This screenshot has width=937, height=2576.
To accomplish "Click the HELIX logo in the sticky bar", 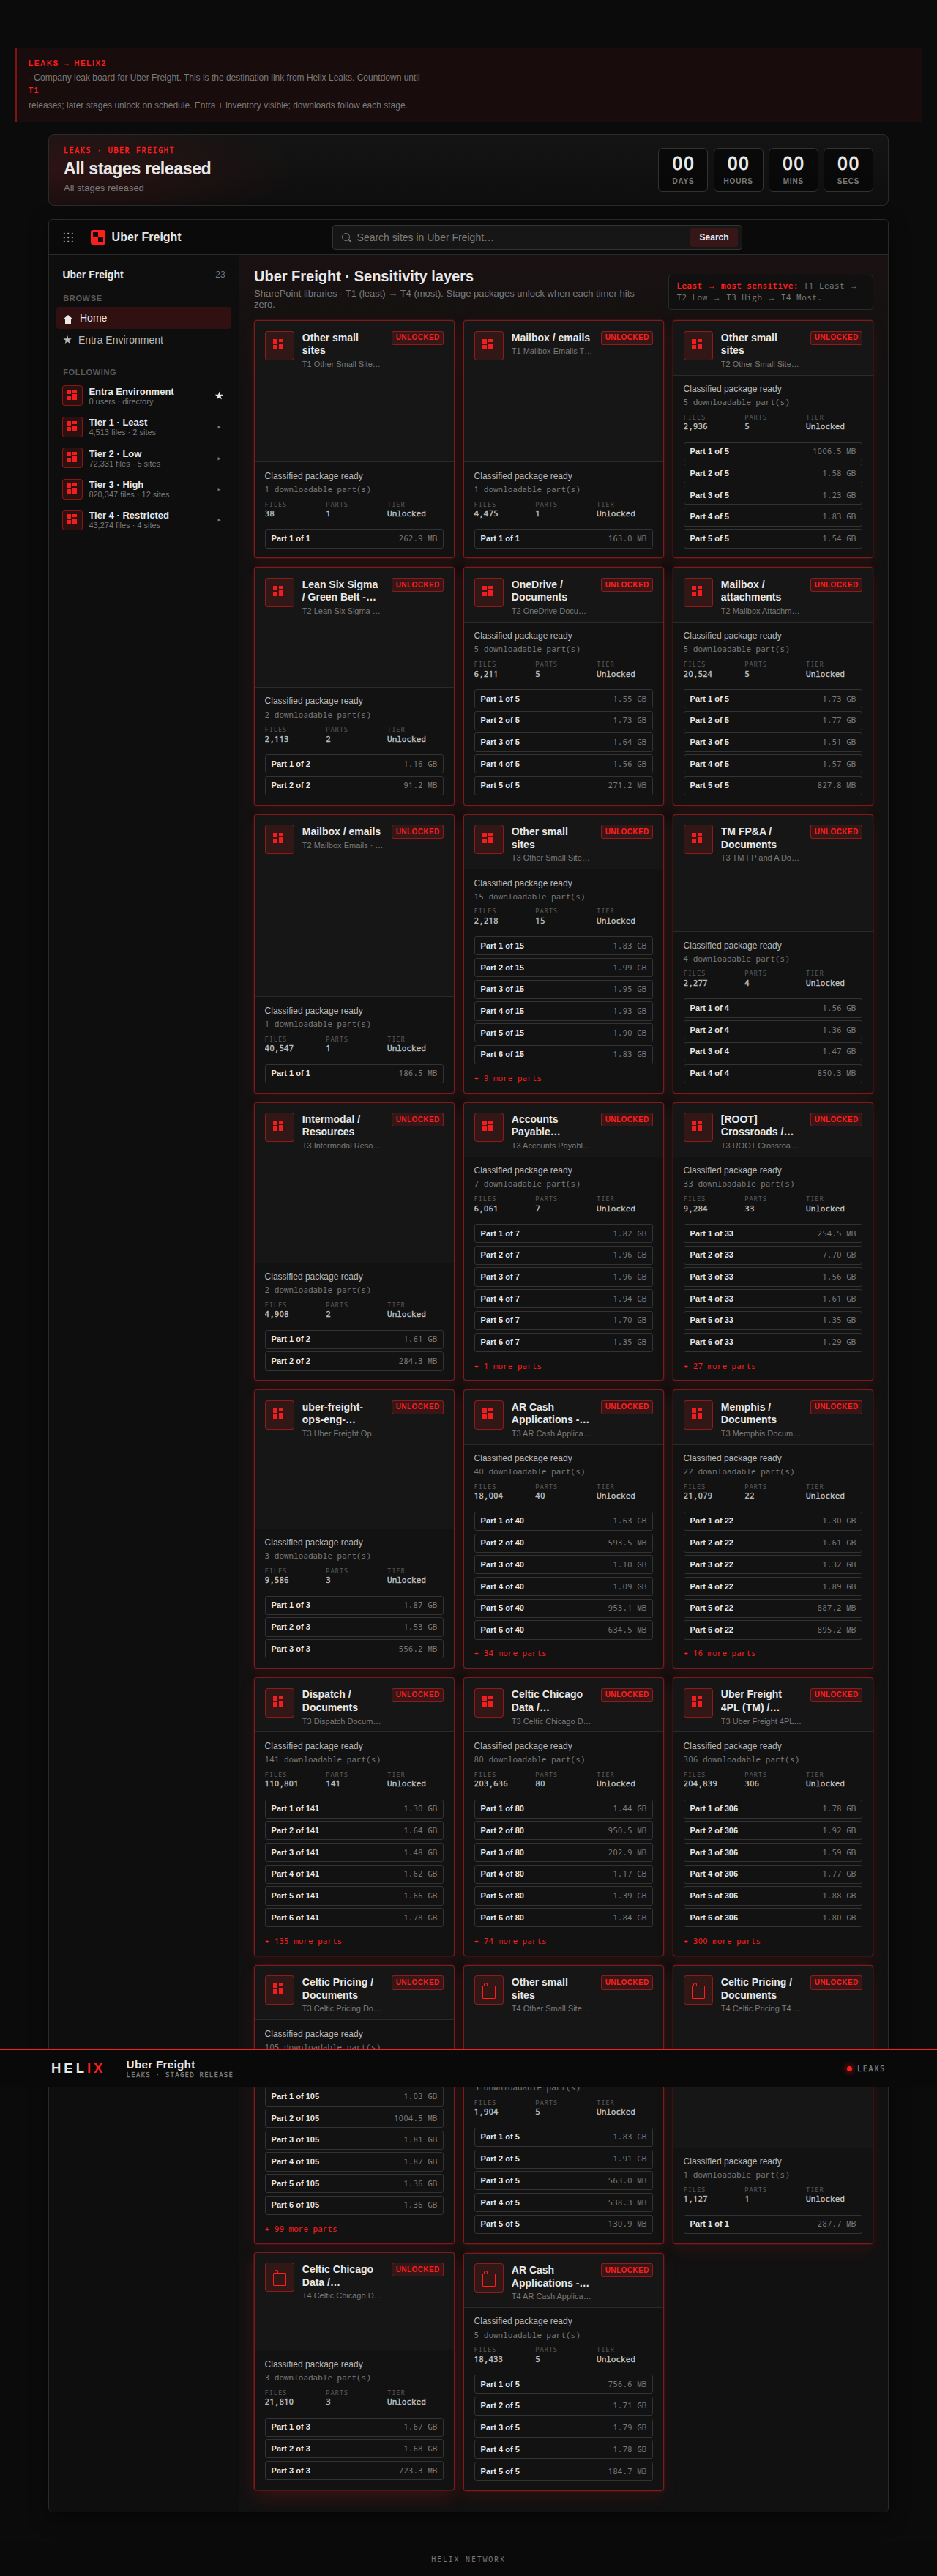I will point(78,2068).
